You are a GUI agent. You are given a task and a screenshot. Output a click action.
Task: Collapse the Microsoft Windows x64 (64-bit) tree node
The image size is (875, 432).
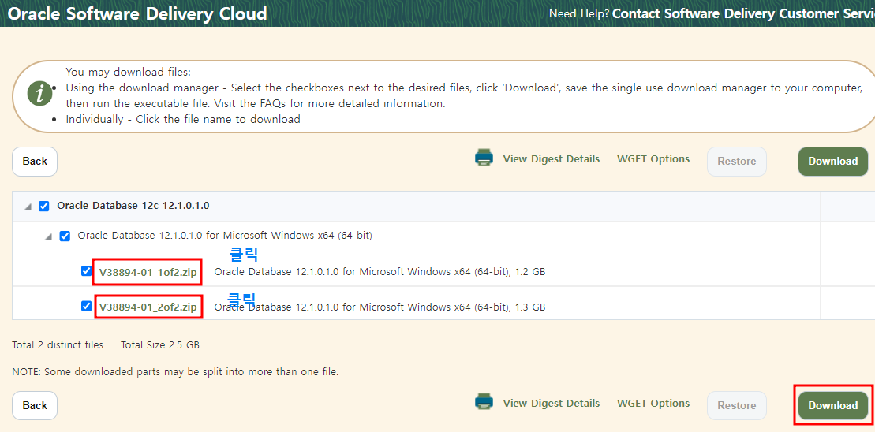pyautogui.click(x=49, y=237)
